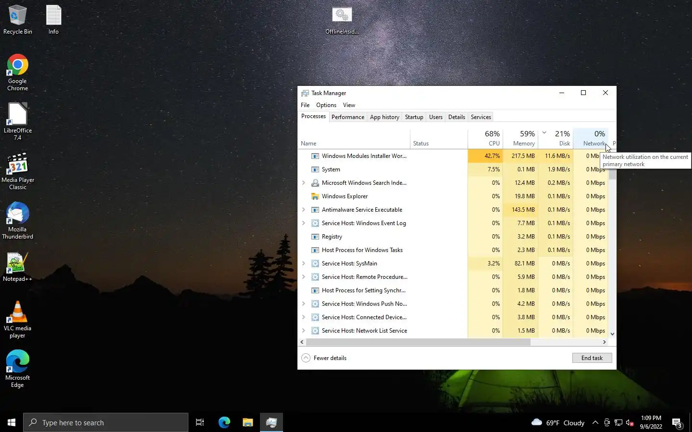Open the muted volume tray icon
This screenshot has height=432, width=692.
(x=630, y=422)
